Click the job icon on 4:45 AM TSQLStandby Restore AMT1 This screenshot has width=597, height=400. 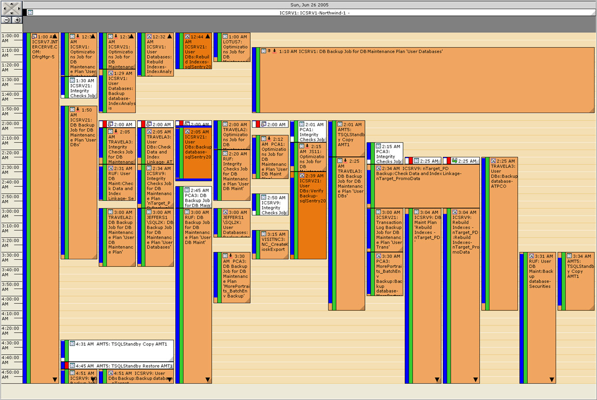coord(72,366)
